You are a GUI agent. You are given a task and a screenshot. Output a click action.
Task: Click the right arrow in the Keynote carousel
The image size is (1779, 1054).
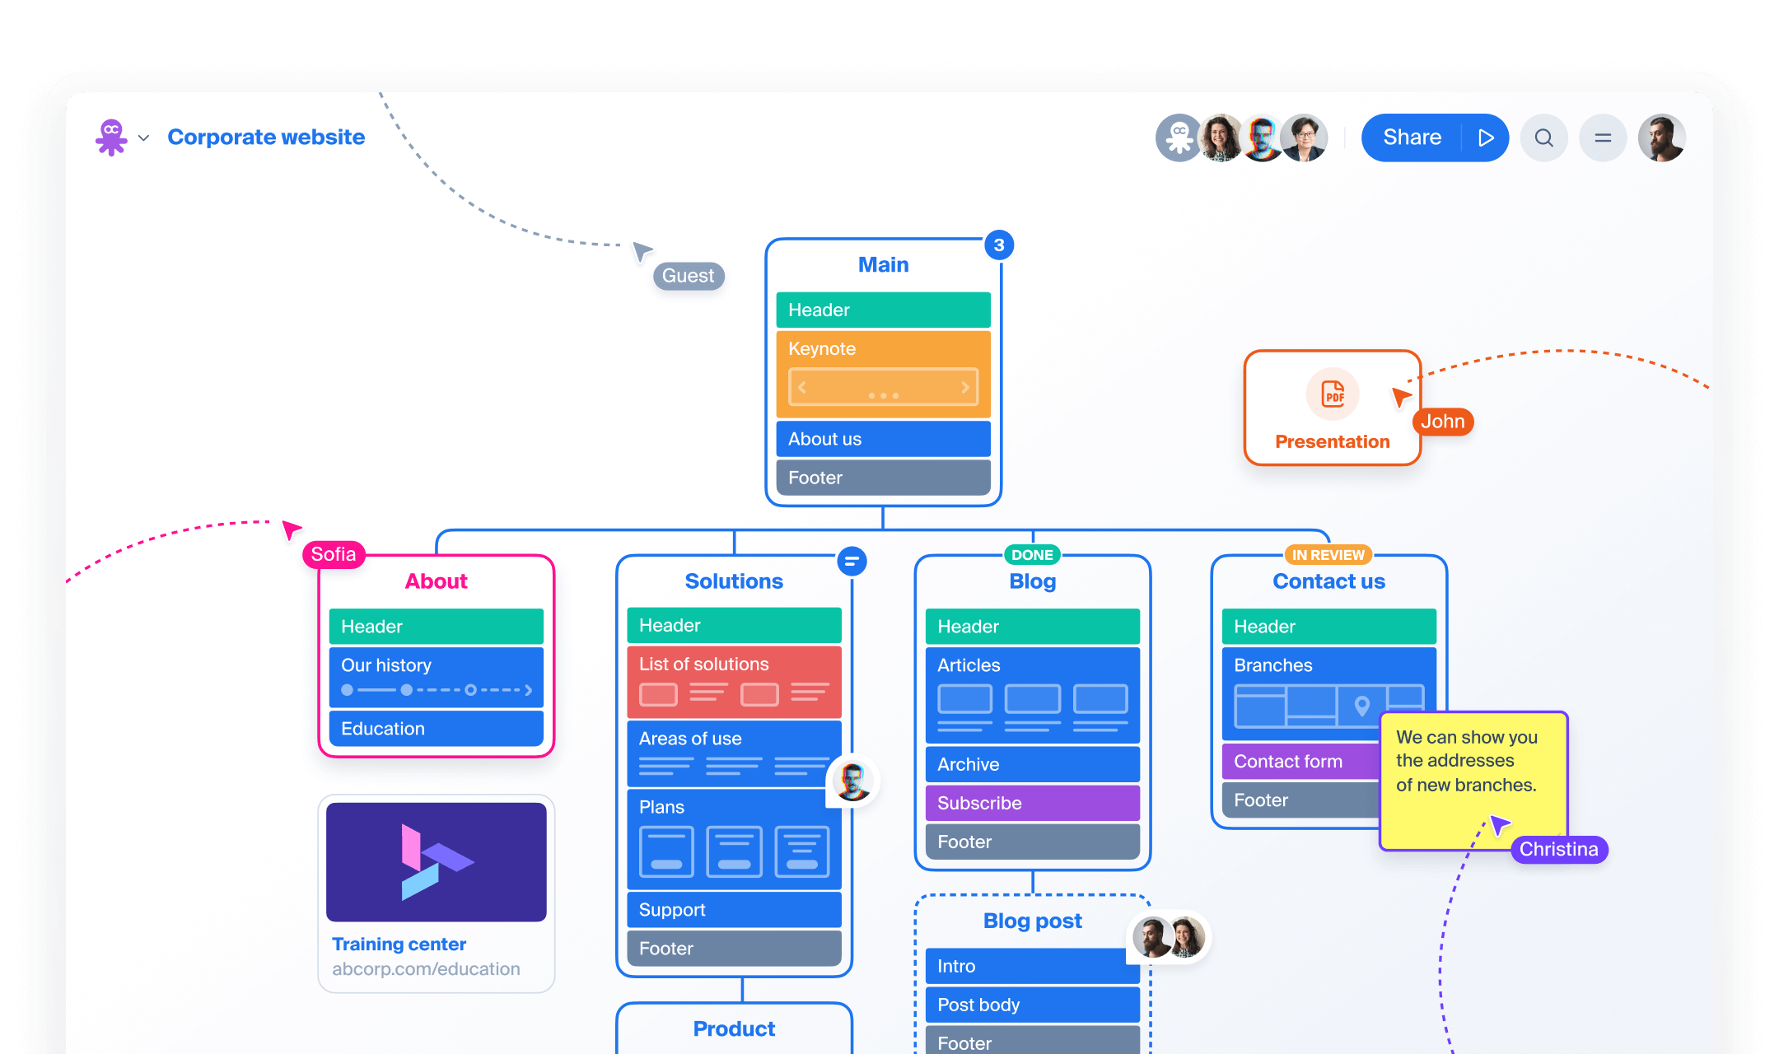tap(965, 387)
